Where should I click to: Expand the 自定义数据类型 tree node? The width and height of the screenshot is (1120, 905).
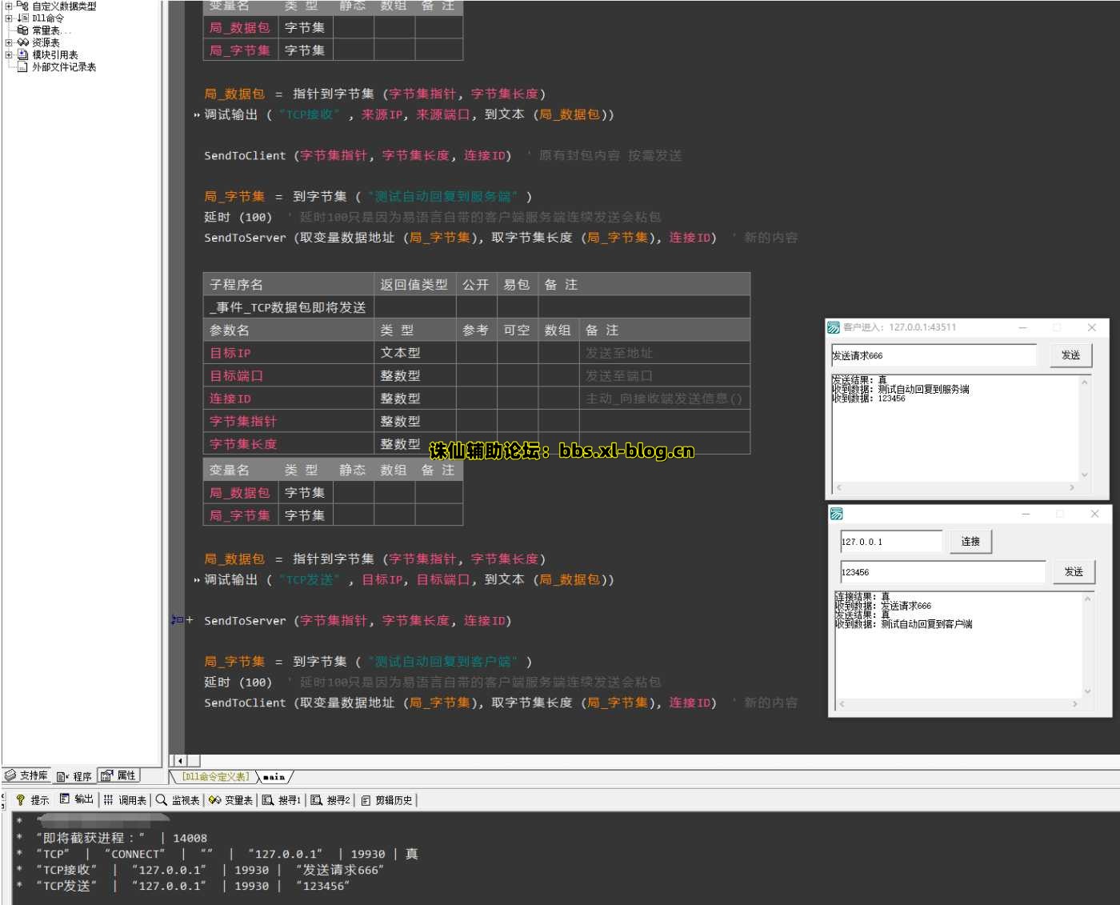pos(9,6)
